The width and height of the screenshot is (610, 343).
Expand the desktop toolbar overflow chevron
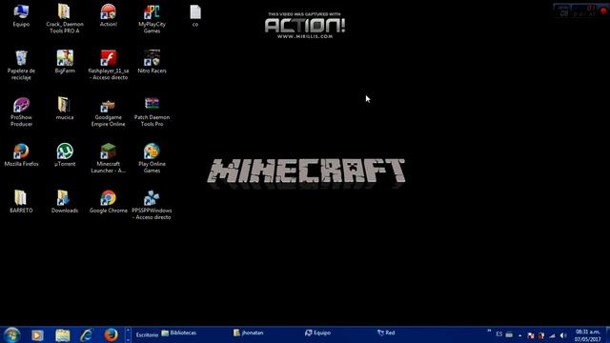(489, 332)
